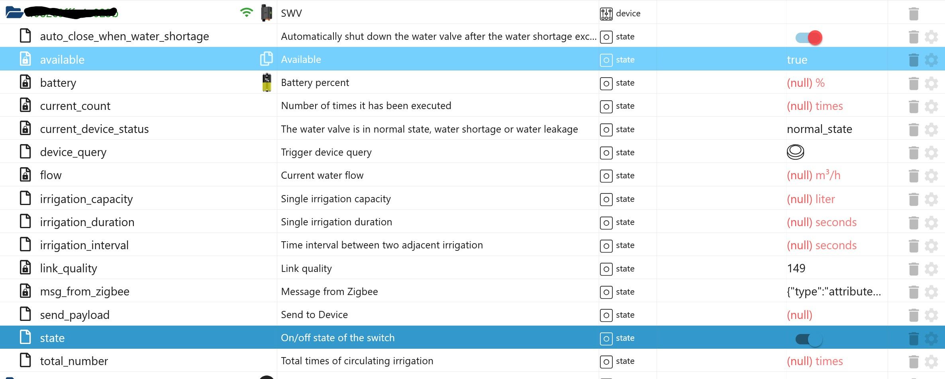The height and width of the screenshot is (379, 945).
Task: Click the battery percent icon
Action: coord(267,82)
